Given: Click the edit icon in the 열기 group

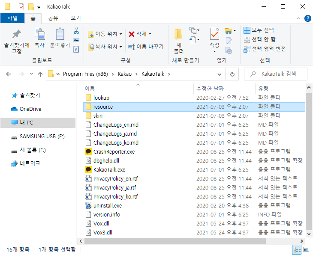Looking at the screenshot, I should [x=229, y=41].
